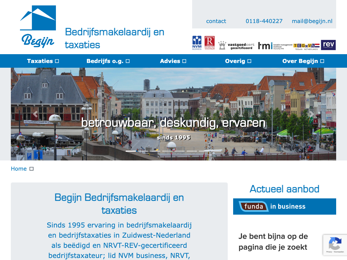Screen dimensions: 347x260
Task: Click the TEGoVA Netherlands logo
Action: 306,45
